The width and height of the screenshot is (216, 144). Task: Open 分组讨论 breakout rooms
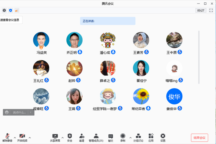[x=138, y=138]
